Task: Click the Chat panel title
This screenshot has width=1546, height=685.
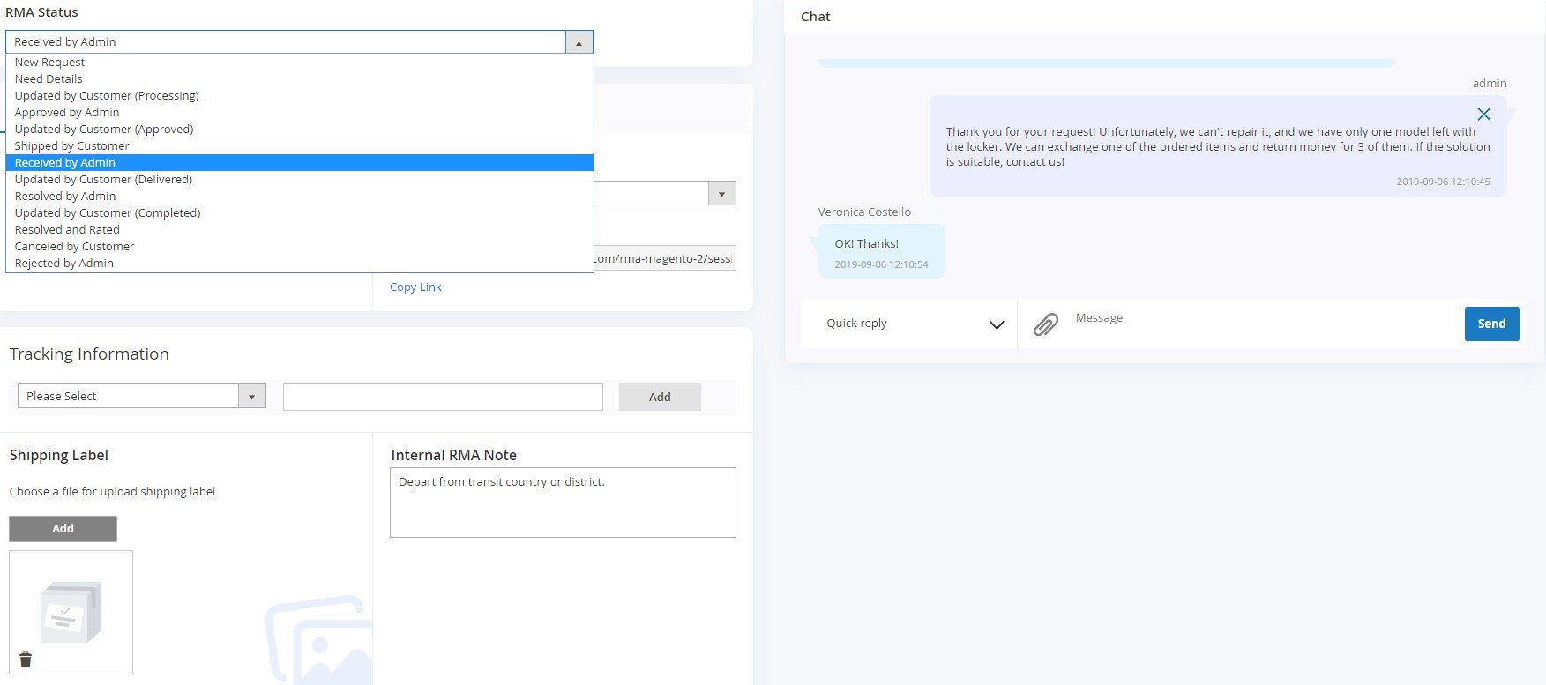Action: [815, 17]
